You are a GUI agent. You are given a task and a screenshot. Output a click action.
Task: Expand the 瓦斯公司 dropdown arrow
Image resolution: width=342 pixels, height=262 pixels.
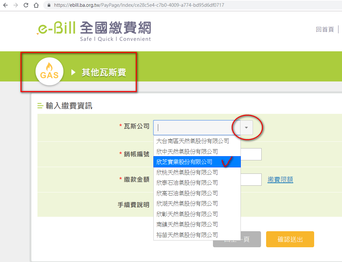pos(246,128)
